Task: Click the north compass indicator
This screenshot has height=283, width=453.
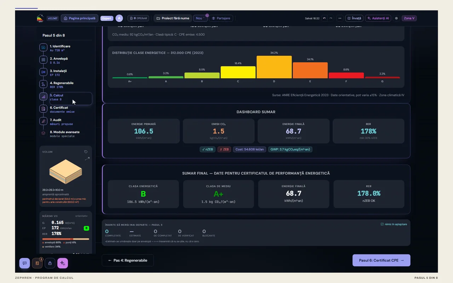Action: click(x=87, y=158)
